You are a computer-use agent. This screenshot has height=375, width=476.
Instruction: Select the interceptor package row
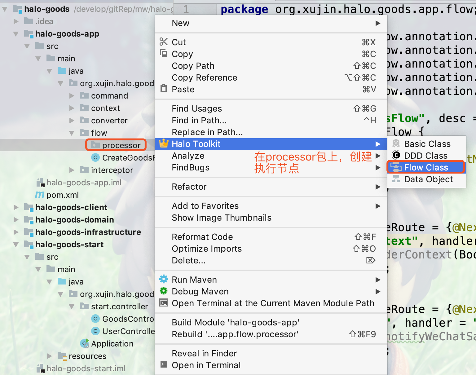(x=77, y=170)
